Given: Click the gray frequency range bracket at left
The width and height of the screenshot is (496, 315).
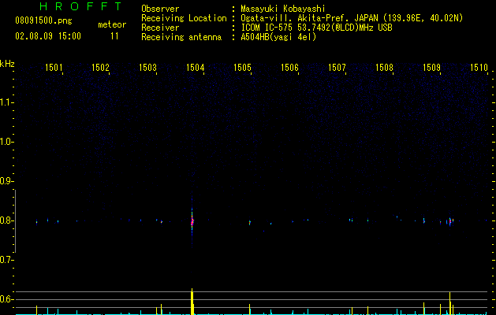Looking at the screenshot, I should [15, 221].
